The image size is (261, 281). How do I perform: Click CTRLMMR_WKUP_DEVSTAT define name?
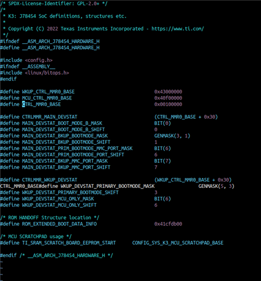(x=49, y=180)
